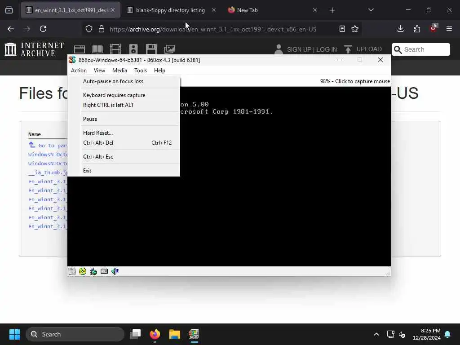Image resolution: width=460 pixels, height=345 pixels.
Task: Click the network status icon in 86Box
Action: pos(93,271)
